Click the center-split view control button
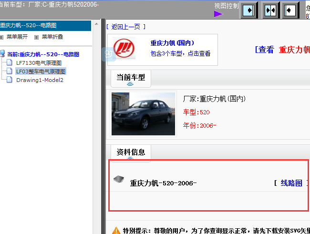The image size is (310, 234). [x=271, y=10]
